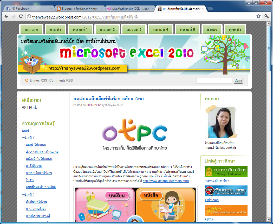Switch to the Facebook tab
The height and width of the screenshot is (224, 273).
pos(29,9)
